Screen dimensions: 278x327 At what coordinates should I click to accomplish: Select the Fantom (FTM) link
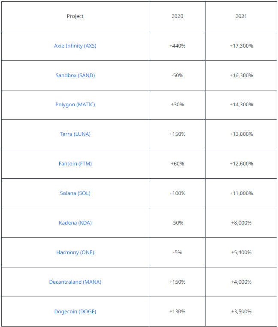75,164
